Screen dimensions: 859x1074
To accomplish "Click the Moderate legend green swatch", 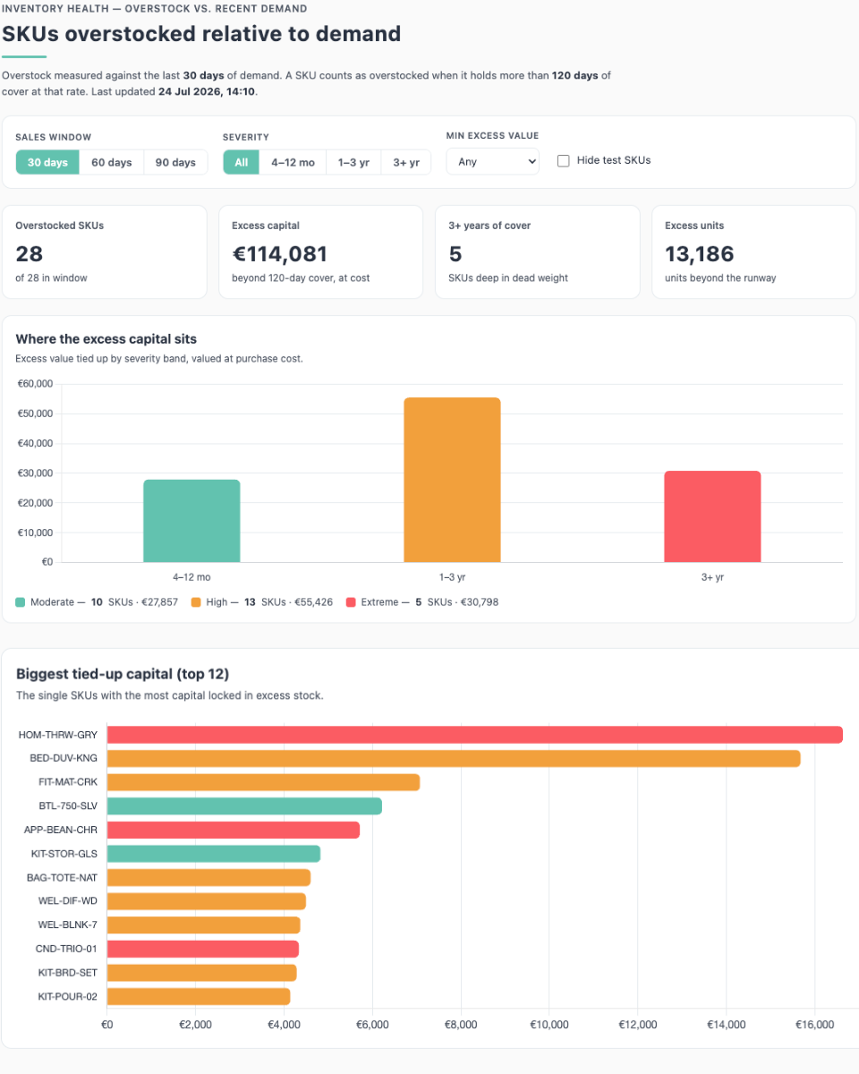I will pos(21,602).
